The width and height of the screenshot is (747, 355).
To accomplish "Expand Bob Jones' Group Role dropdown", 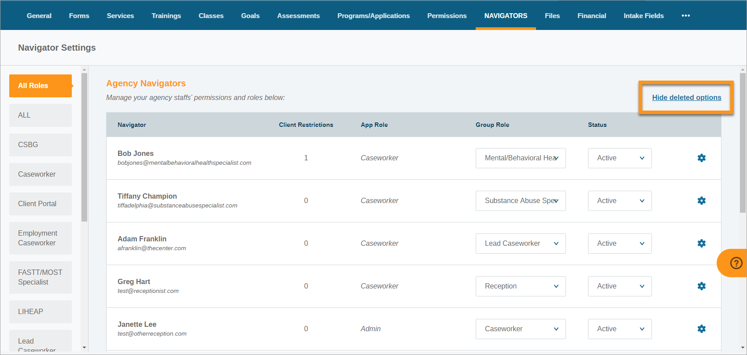I will click(x=521, y=158).
